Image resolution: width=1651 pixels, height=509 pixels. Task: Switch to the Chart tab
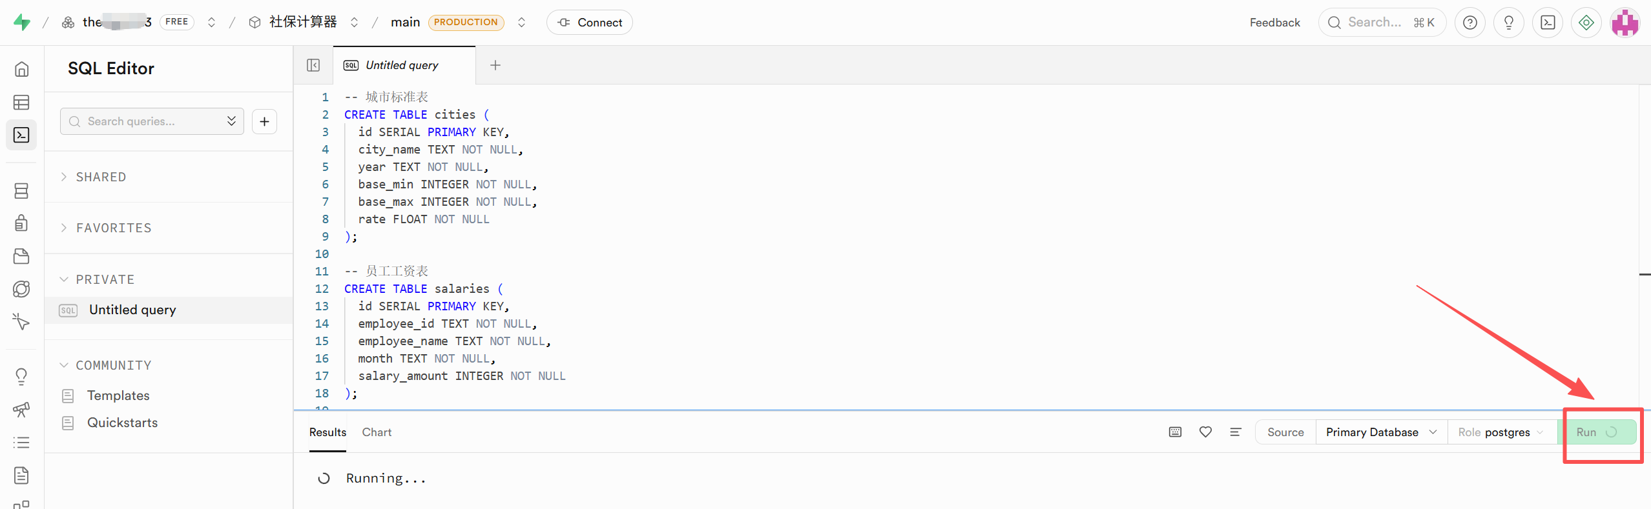[x=377, y=432]
